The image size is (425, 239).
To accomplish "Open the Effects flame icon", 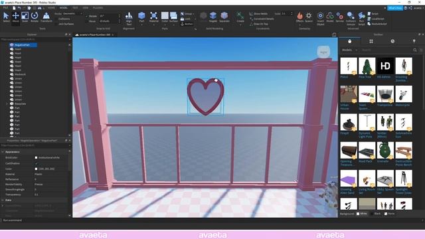I will pyautogui.click(x=299, y=16).
